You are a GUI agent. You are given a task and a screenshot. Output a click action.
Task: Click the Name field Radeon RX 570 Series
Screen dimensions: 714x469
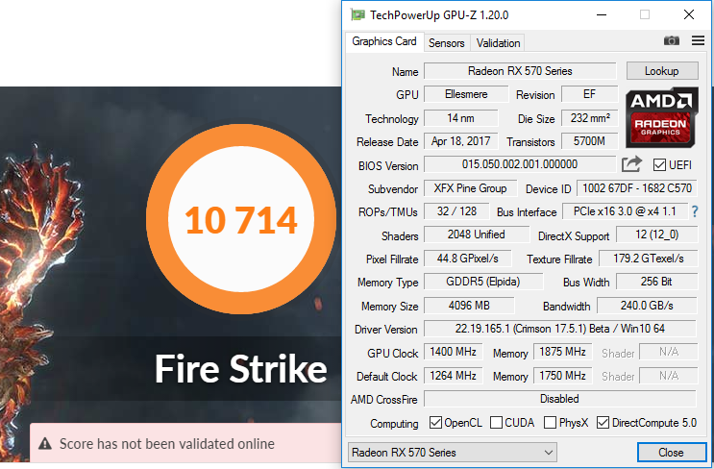pos(520,71)
